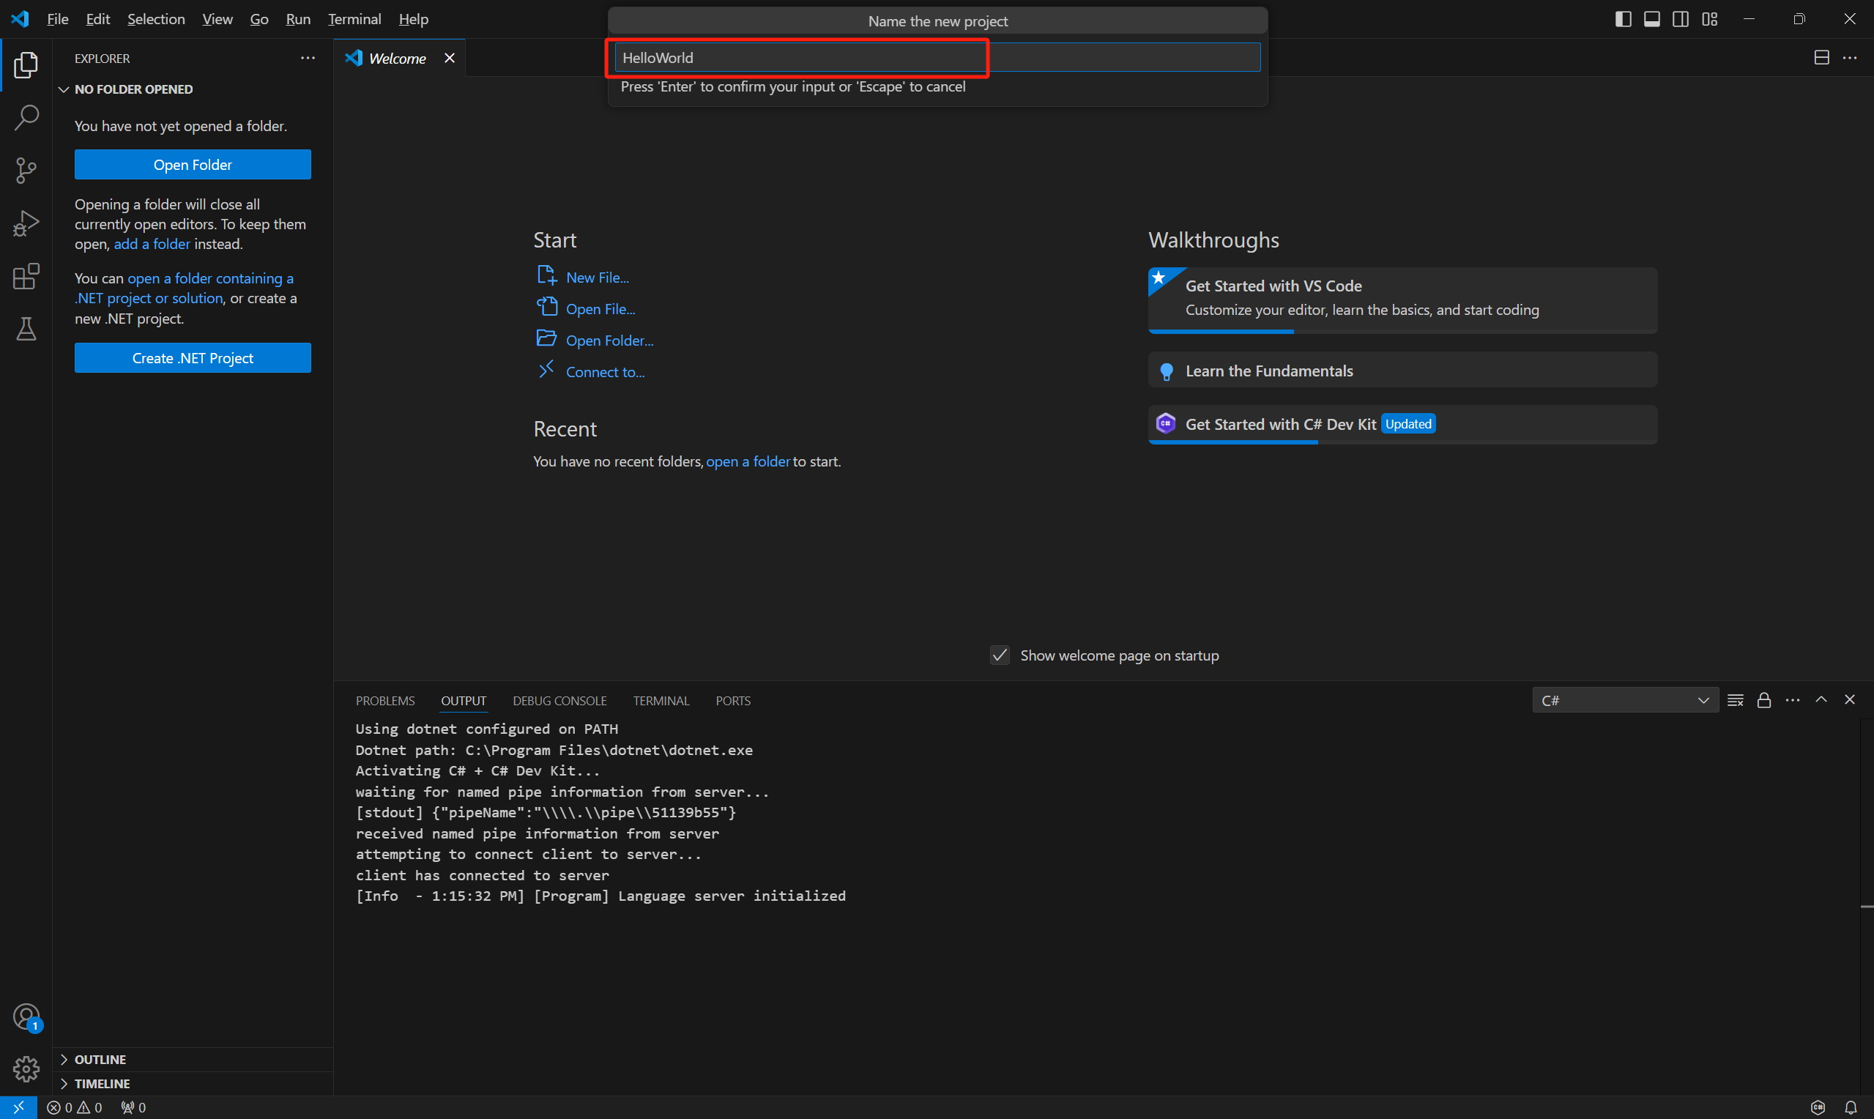Open the Selection menu

[x=156, y=20]
